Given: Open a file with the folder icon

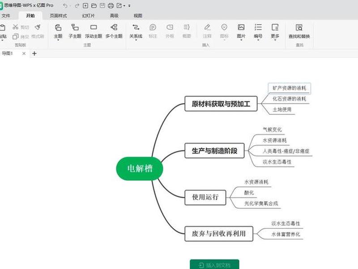Looking at the screenshot, I should tap(94, 6).
